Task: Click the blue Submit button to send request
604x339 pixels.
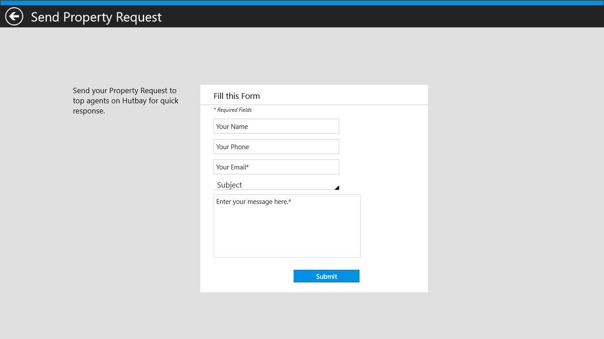Action: pyautogui.click(x=326, y=276)
